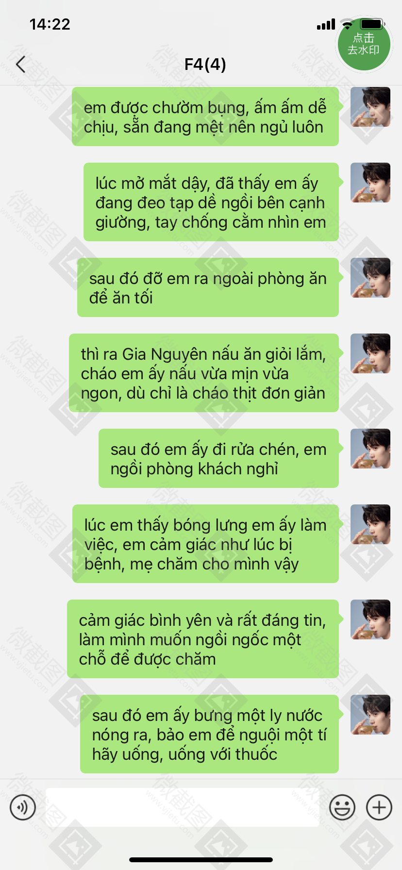Tap avatar beside 'em được chườm bụng' message
402x870 pixels.
370,107
